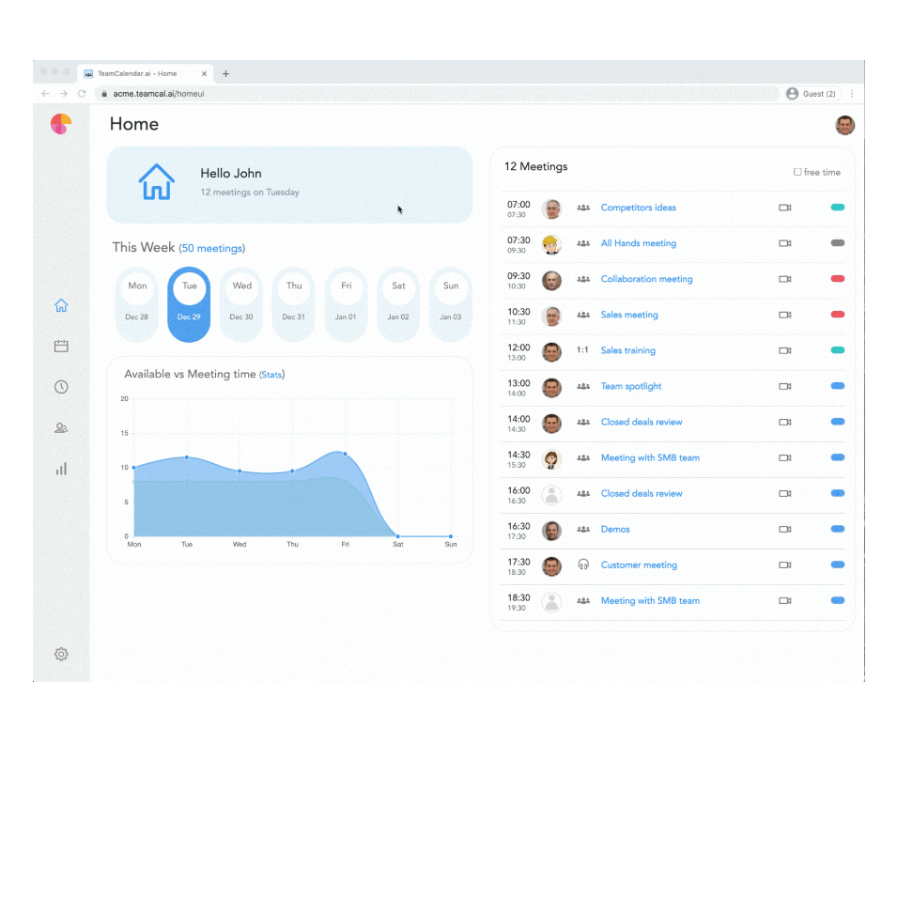Select Mon Dec 28 day pill
The image size is (897, 897).
click(137, 304)
